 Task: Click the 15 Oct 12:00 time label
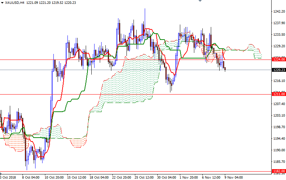click(x=77, y=177)
